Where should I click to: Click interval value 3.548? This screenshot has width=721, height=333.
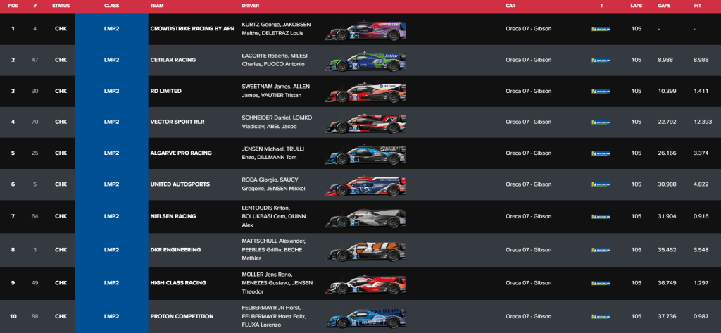click(x=701, y=250)
